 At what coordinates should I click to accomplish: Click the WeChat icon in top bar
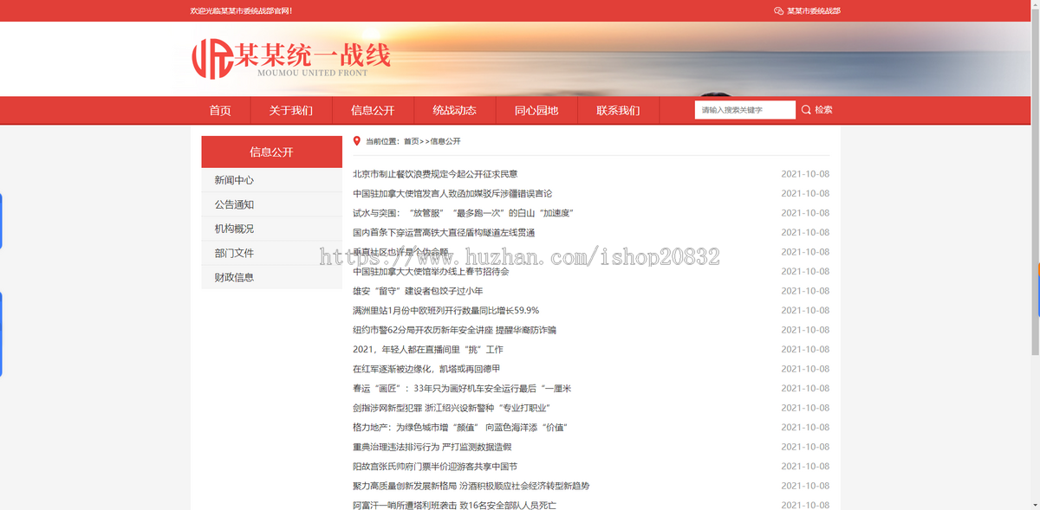(778, 11)
